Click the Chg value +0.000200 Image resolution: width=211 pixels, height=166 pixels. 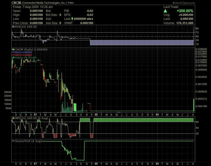pyautogui.click(x=186, y=15)
